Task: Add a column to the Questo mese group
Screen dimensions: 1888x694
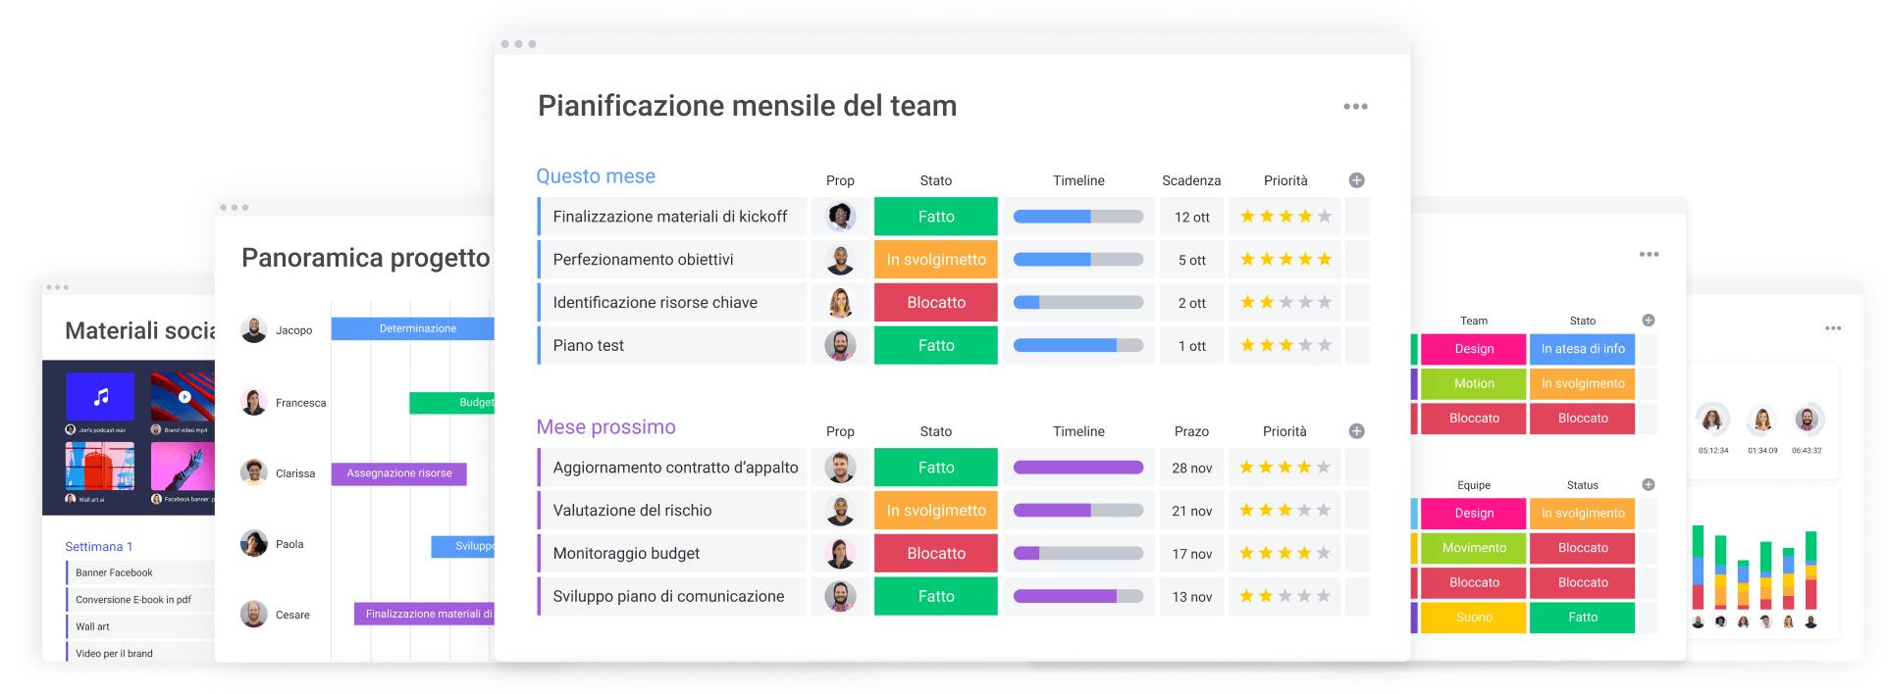Action: [x=1356, y=180]
